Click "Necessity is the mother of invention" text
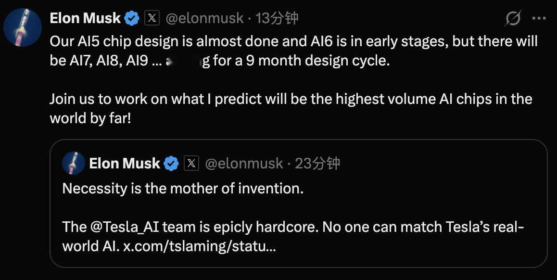The image size is (557, 280). [183, 188]
